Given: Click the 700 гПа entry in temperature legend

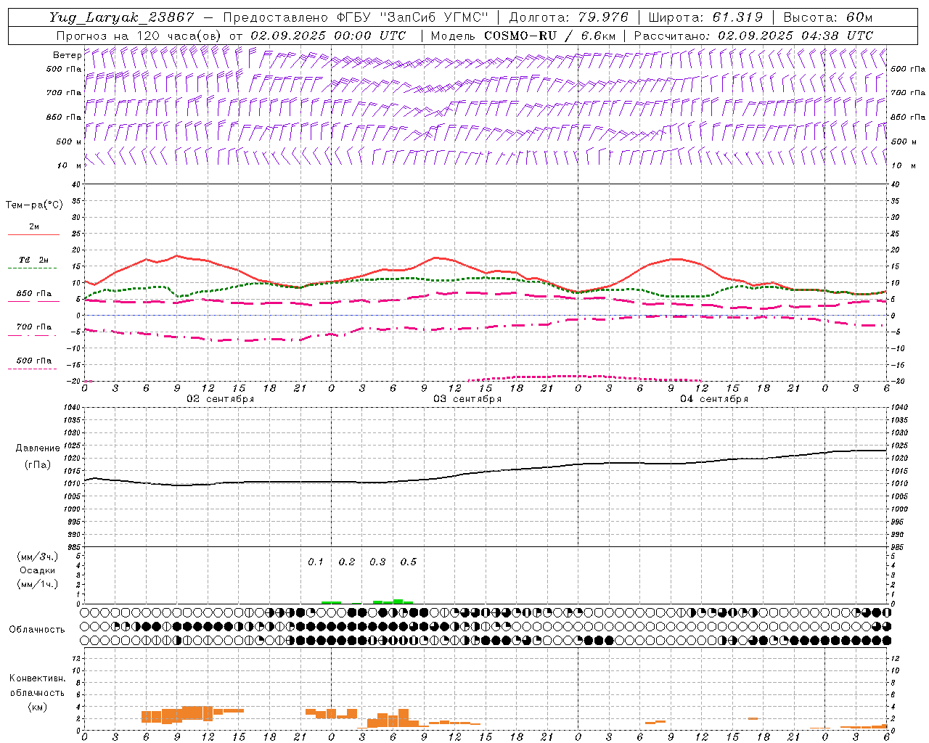Looking at the screenshot, I should pos(33,327).
